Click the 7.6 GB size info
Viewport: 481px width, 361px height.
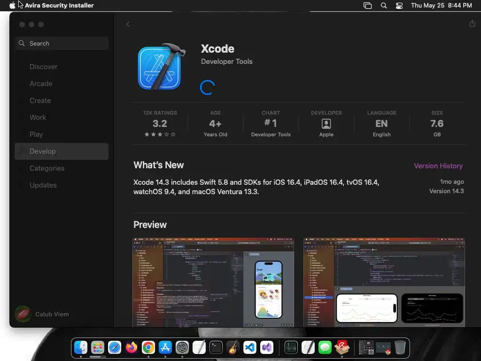tap(437, 124)
